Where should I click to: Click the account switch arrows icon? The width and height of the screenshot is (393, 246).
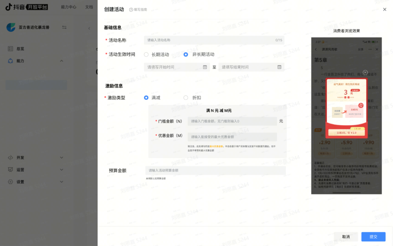pyautogui.click(x=64, y=27)
